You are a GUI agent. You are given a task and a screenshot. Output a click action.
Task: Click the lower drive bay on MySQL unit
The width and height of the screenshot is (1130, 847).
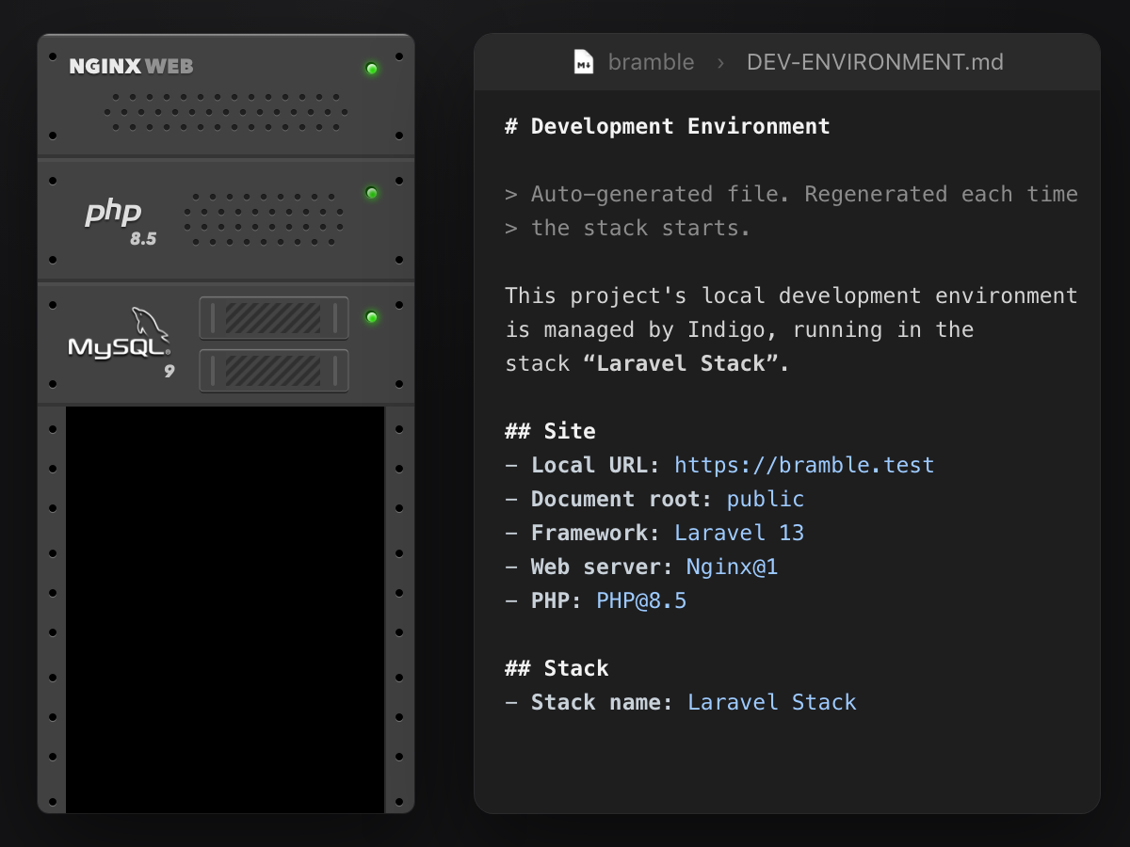coord(274,371)
